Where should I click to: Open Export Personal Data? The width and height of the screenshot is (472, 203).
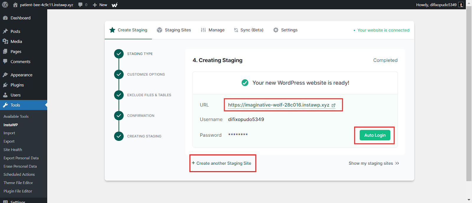[21, 158]
